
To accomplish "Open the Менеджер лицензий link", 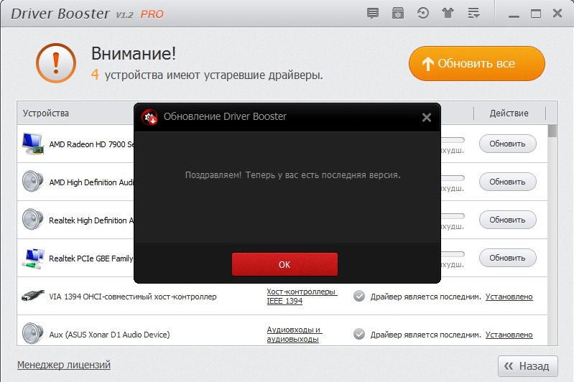I will pos(64,365).
